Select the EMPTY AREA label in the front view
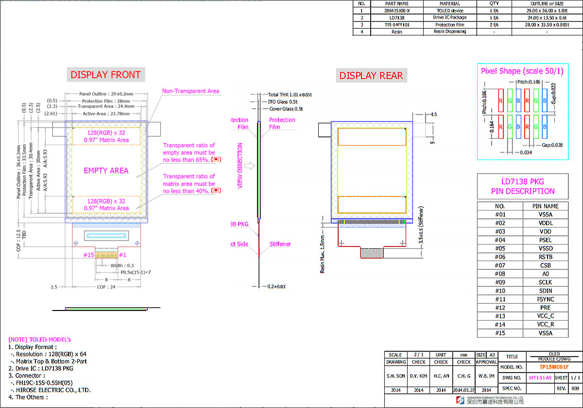 click(x=106, y=170)
